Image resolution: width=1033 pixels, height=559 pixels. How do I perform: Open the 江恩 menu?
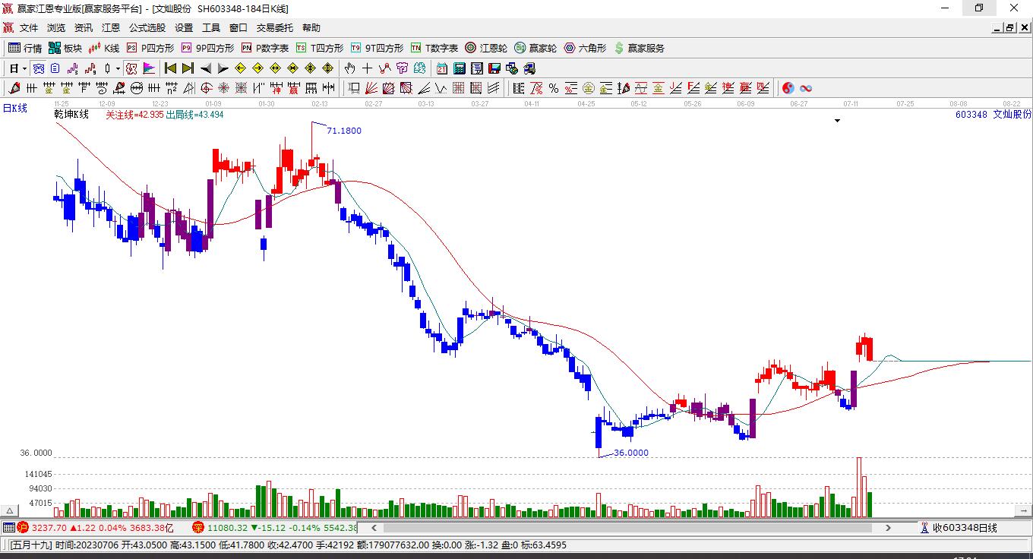[x=111, y=27]
